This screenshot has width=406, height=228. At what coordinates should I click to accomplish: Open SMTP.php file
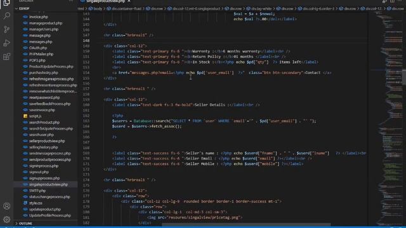click(x=37, y=191)
